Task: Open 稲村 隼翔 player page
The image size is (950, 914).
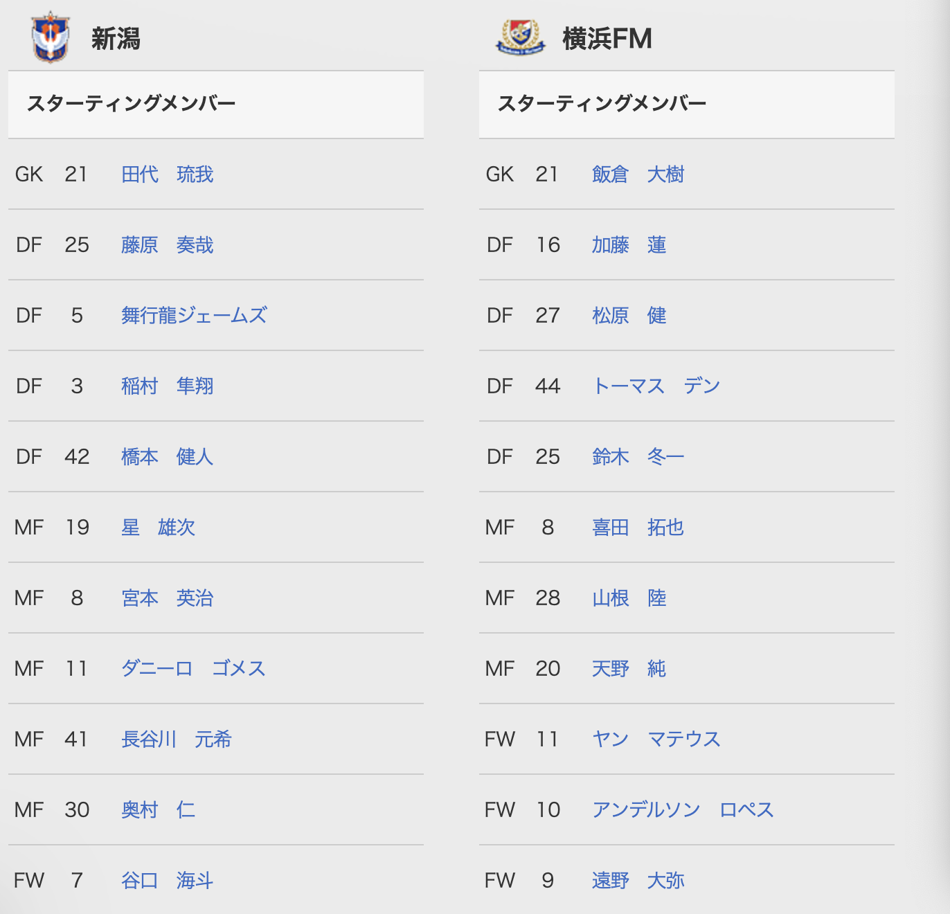Action: click(x=167, y=386)
